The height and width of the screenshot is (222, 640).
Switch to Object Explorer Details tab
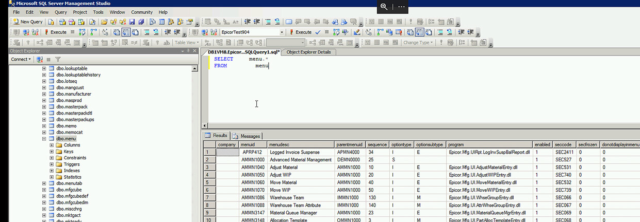[308, 52]
